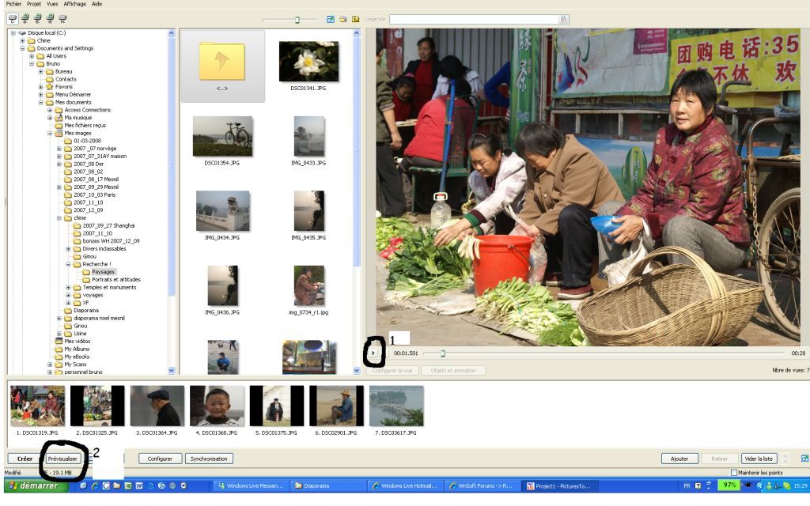Screen dimensions: 810x506
Task: Click the folder tree scrollbar up arrow
Action: pyautogui.click(x=172, y=33)
